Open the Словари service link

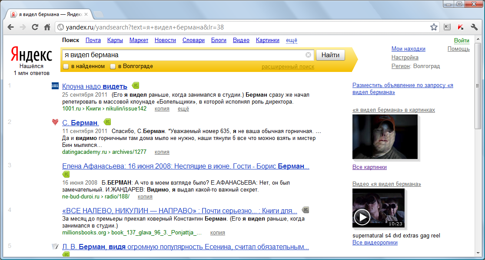(193, 40)
